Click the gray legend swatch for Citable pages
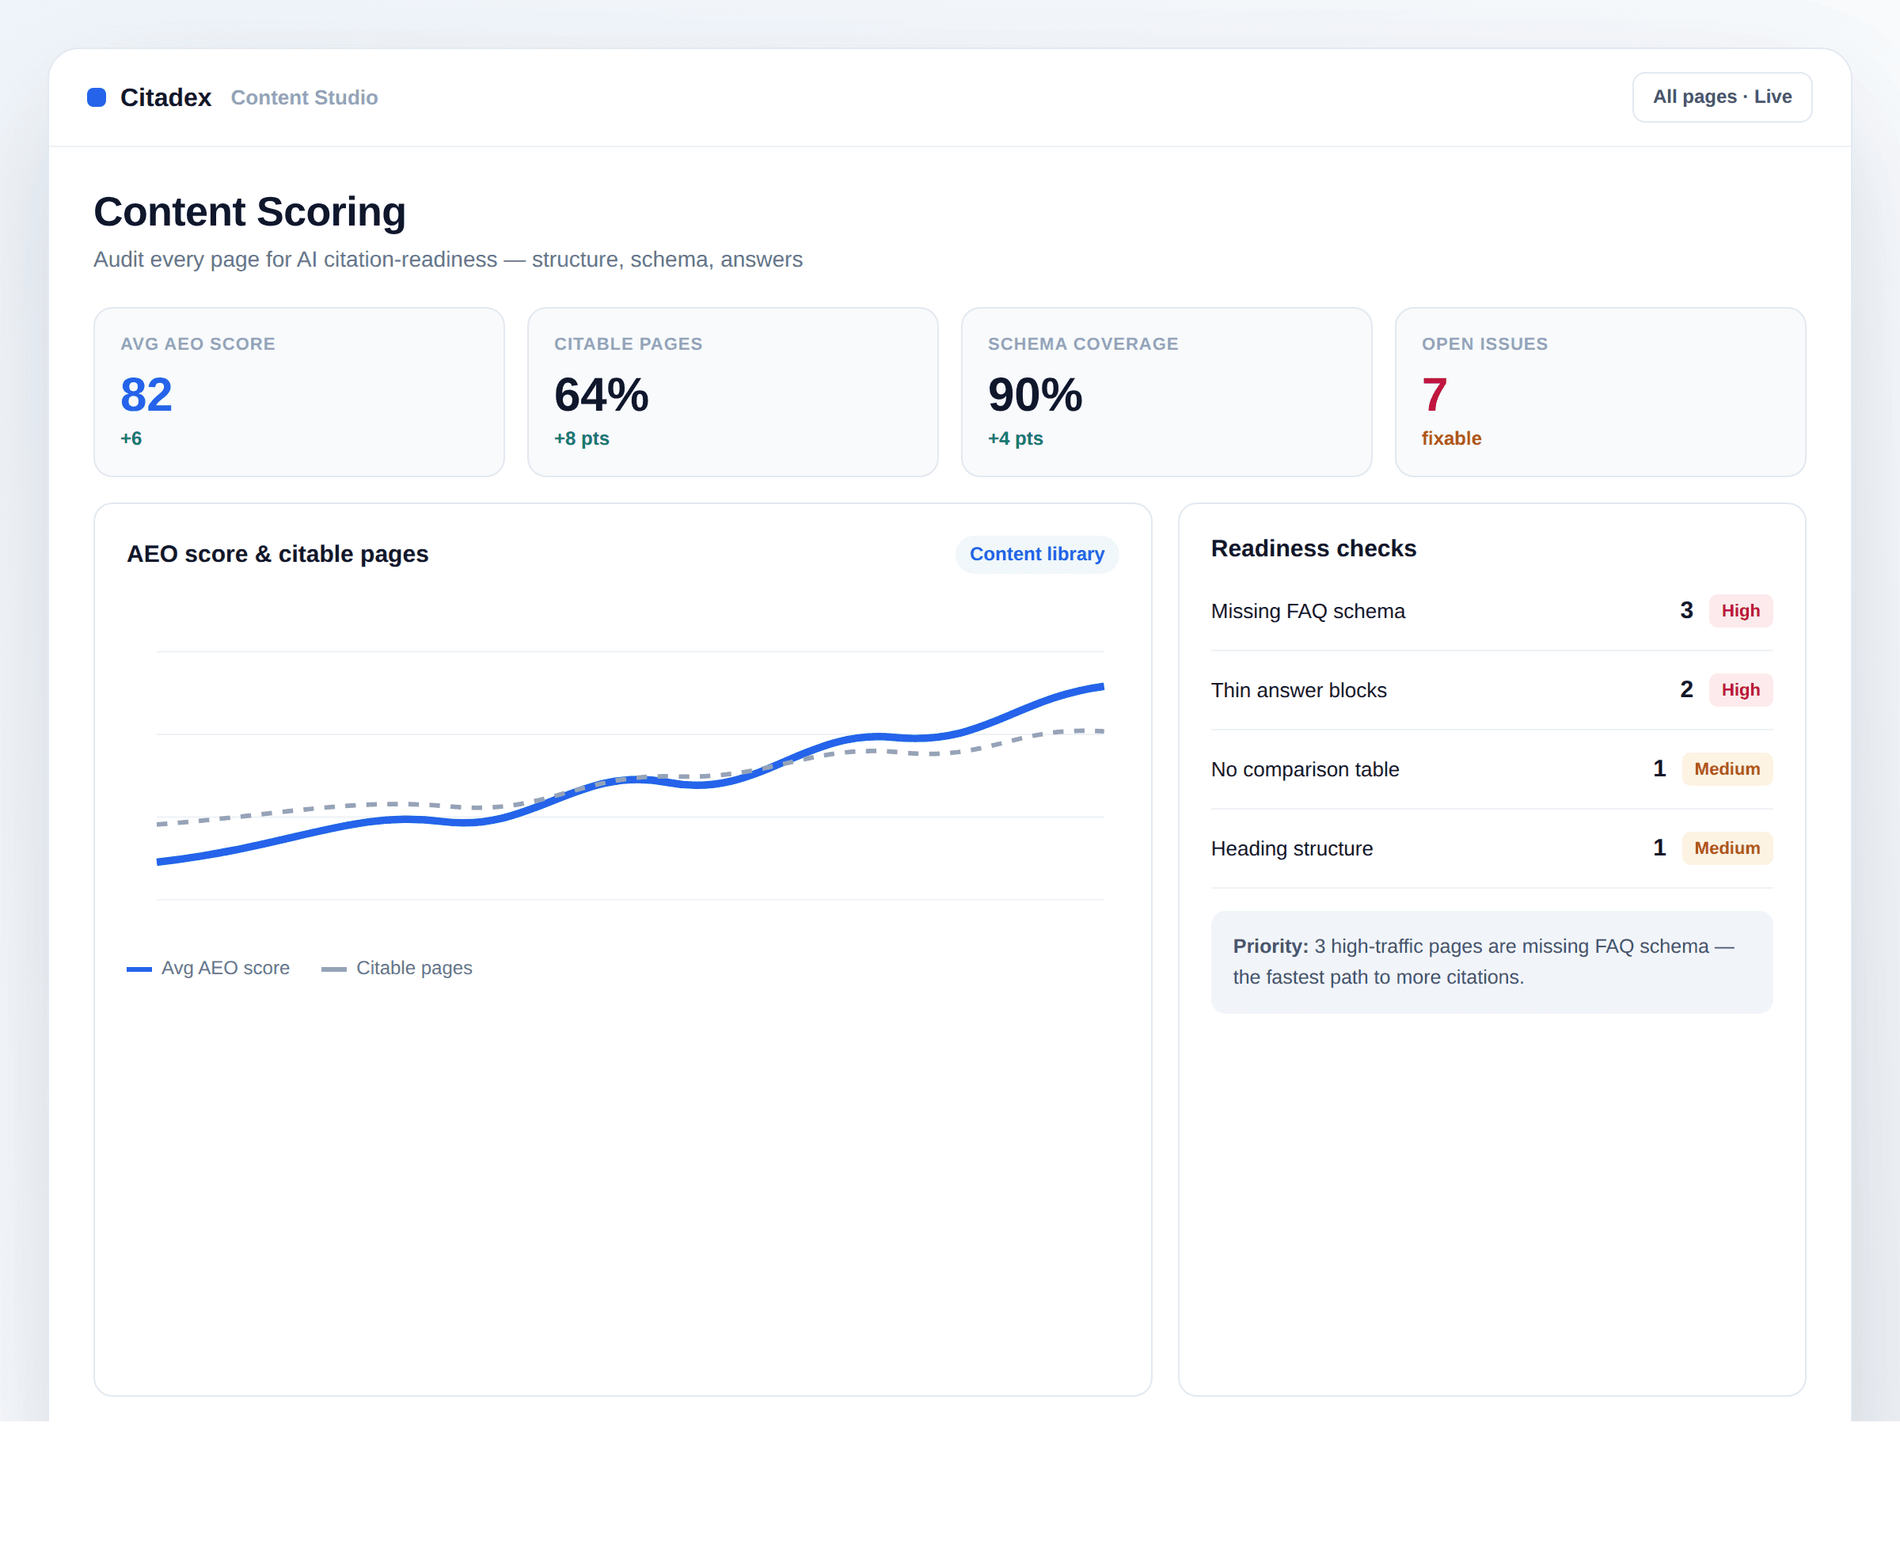The height and width of the screenshot is (1559, 1900). (x=334, y=969)
